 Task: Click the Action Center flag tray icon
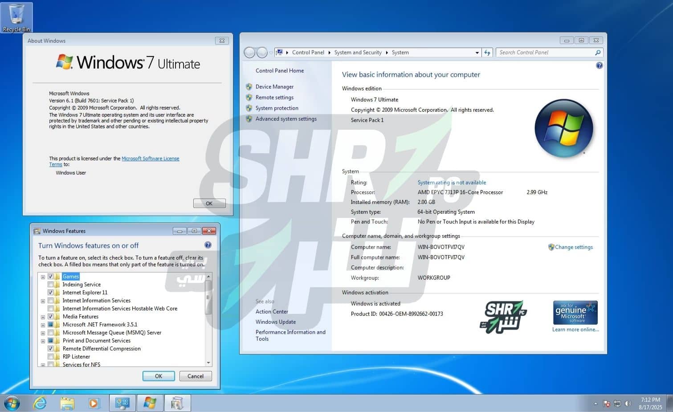click(607, 404)
